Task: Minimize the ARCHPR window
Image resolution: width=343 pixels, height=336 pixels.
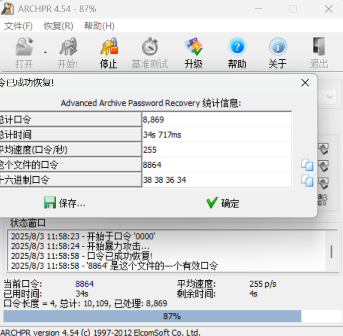Action: (x=258, y=9)
